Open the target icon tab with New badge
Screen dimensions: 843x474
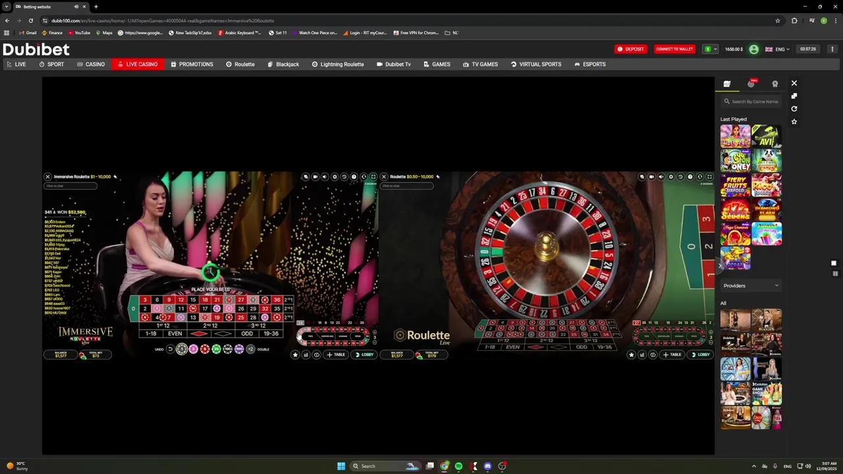(751, 84)
